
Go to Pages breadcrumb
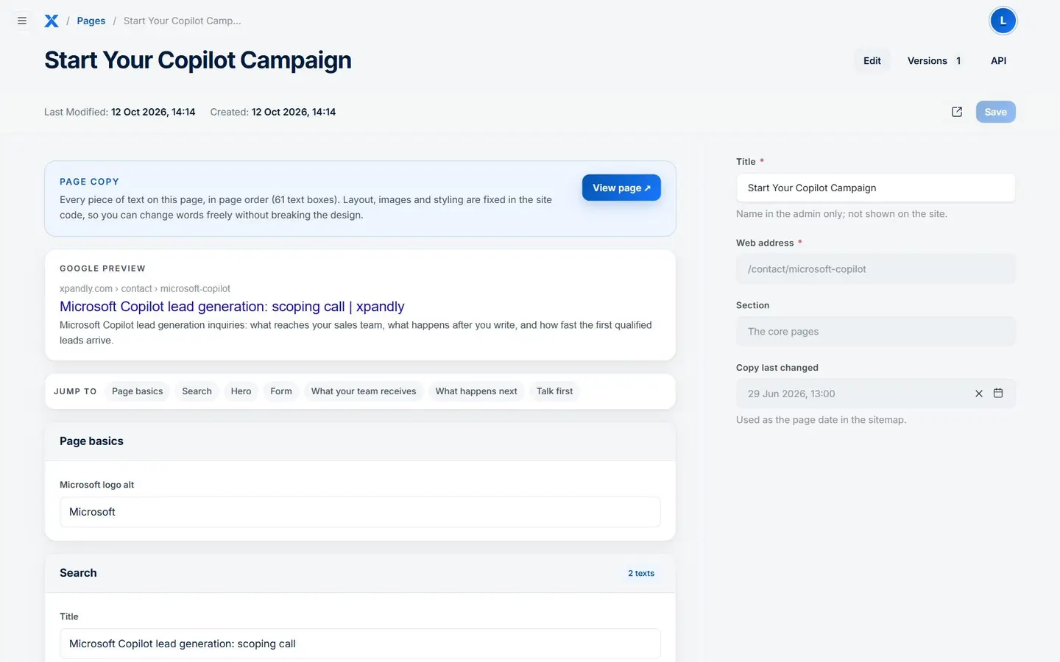point(91,21)
